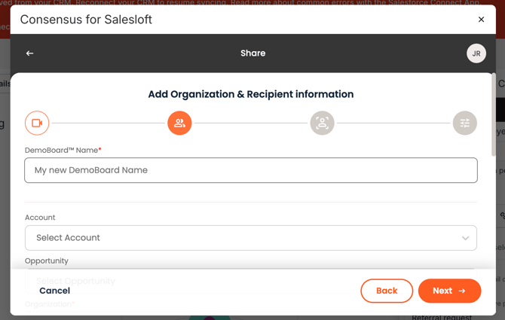Image resolution: width=505 pixels, height=320 pixels.
Task: Click the Add Organization & Recipient information heading
Action: coord(250,94)
